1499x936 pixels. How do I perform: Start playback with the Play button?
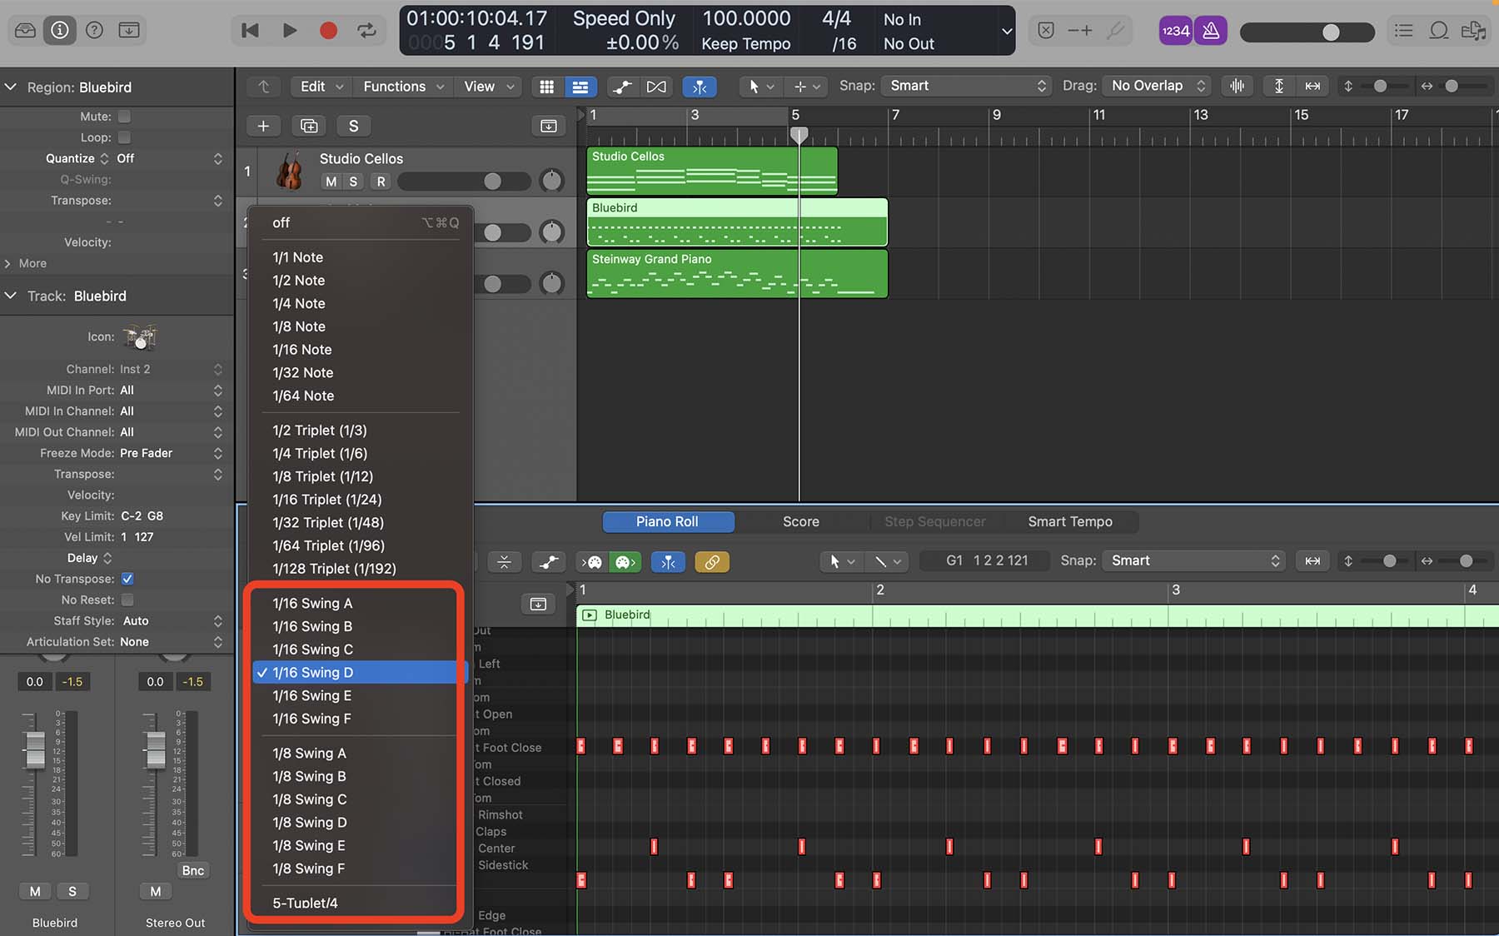pos(289,31)
